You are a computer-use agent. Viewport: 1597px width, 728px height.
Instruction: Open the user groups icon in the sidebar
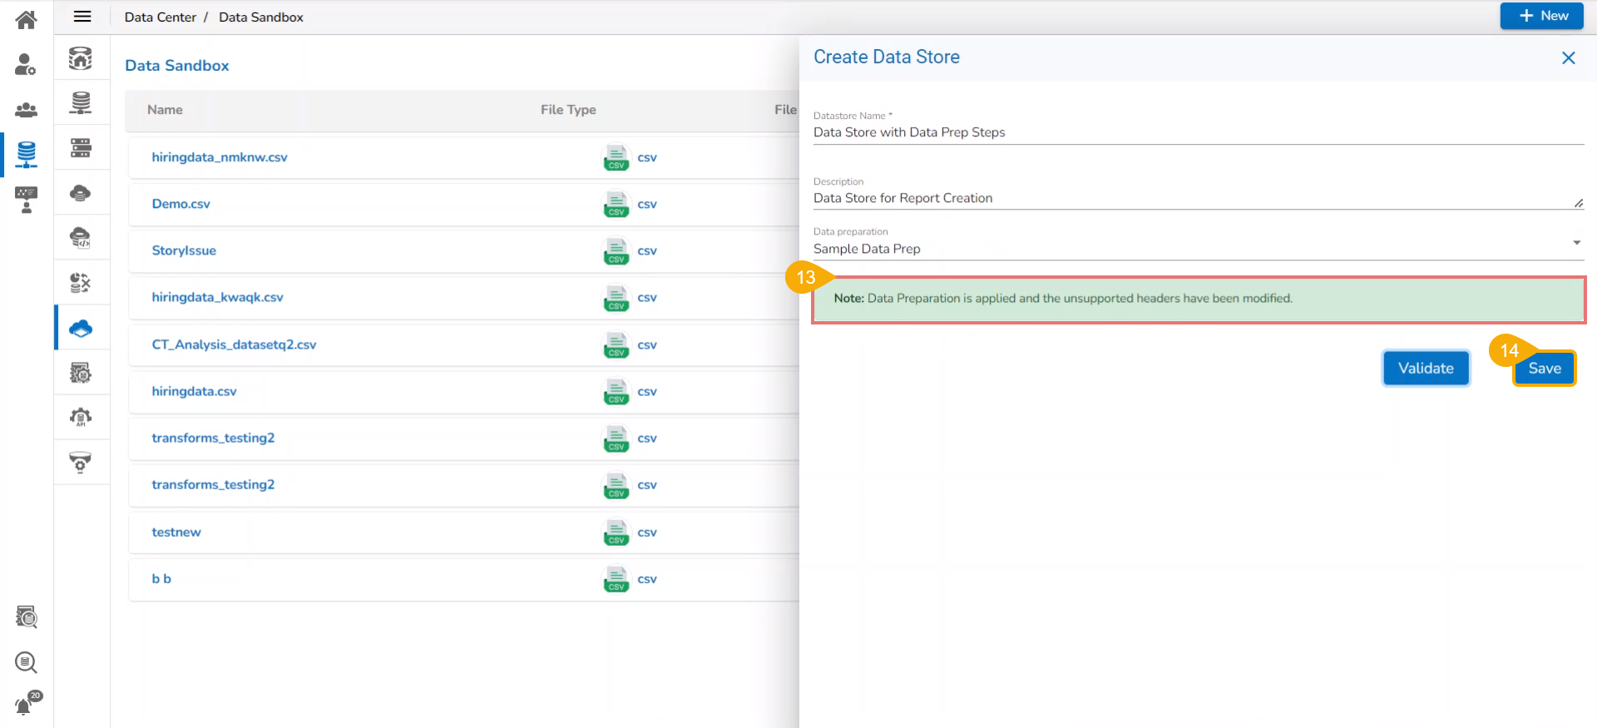[27, 110]
